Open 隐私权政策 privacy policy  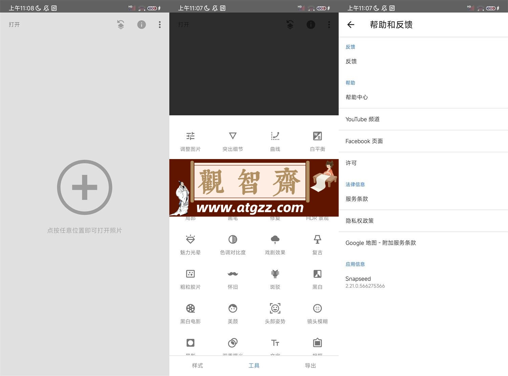tap(423, 221)
